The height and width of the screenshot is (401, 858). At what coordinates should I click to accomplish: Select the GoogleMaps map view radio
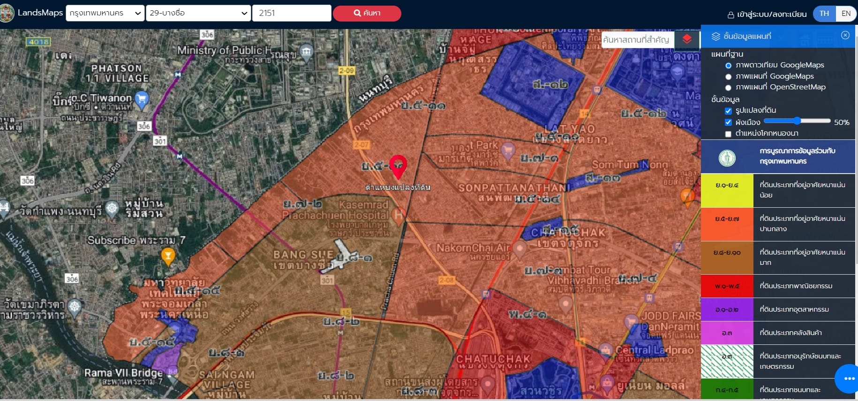click(x=728, y=77)
